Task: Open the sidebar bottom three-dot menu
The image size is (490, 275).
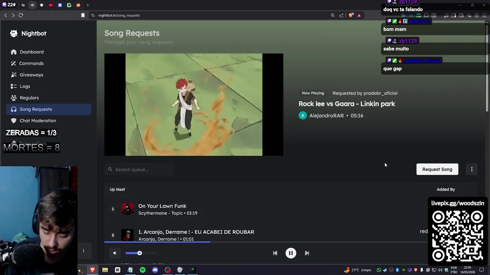Action: (83, 251)
